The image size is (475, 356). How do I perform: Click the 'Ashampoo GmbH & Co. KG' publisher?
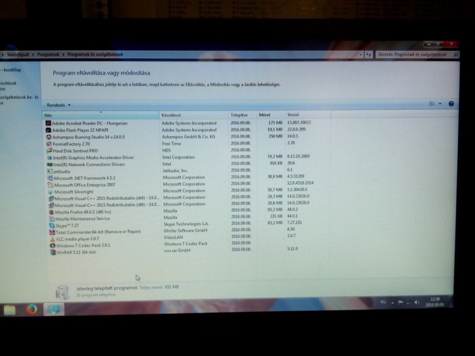point(189,136)
